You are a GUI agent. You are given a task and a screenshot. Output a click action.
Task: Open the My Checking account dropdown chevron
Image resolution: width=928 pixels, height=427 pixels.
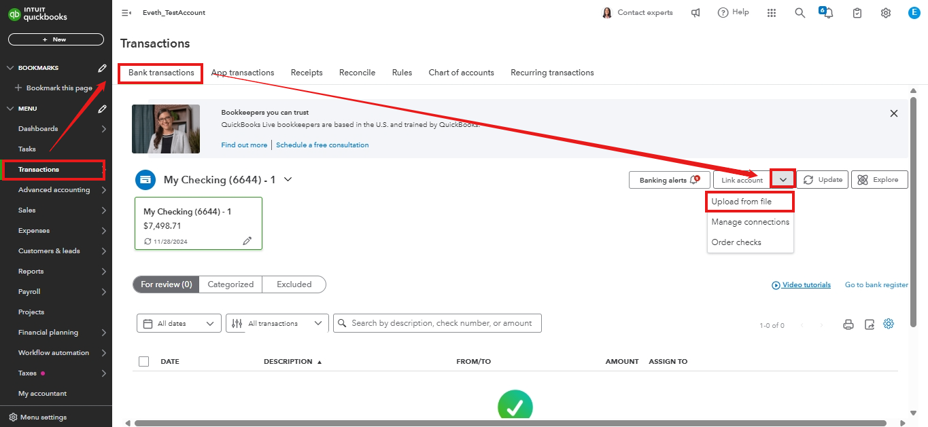point(288,179)
